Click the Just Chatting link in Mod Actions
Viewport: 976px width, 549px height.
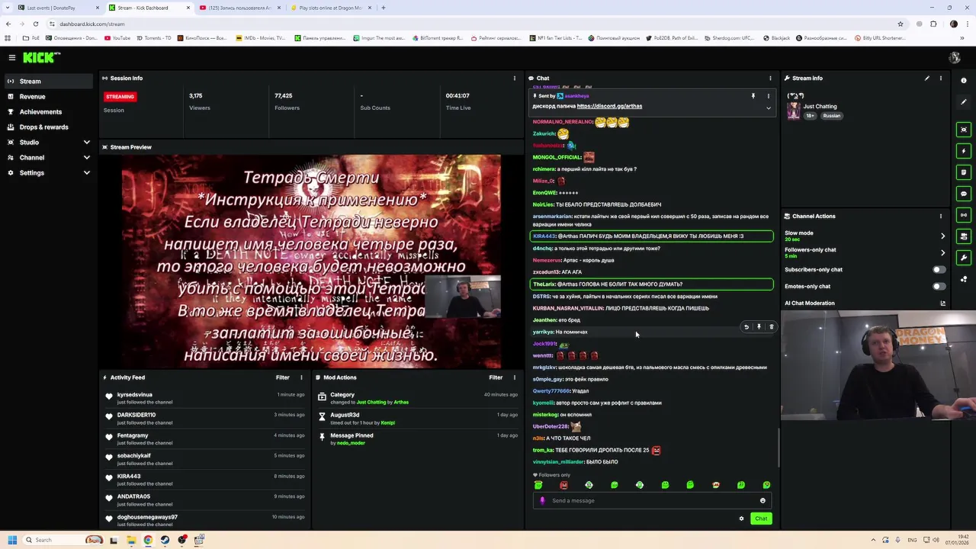pyautogui.click(x=371, y=402)
